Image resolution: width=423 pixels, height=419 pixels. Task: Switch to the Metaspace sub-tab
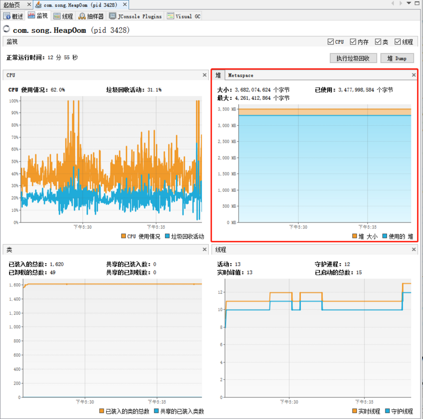tap(241, 76)
